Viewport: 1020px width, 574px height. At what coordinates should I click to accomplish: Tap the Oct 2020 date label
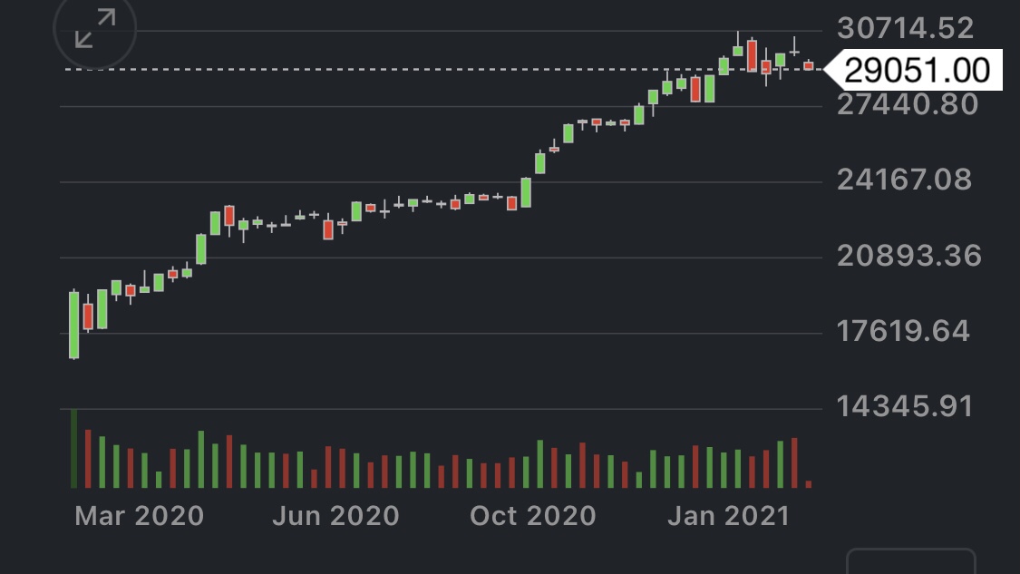pos(532,516)
